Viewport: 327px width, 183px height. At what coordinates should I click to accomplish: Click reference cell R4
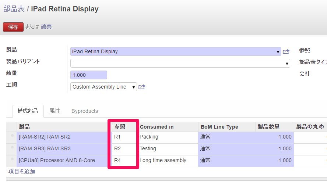(124, 161)
